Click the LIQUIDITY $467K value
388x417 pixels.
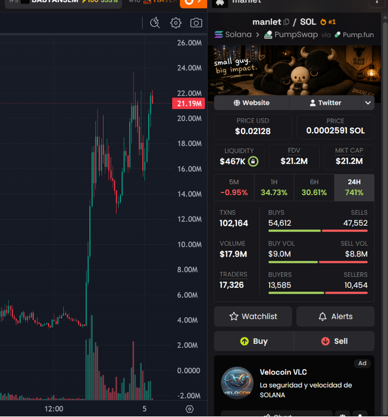(232, 161)
